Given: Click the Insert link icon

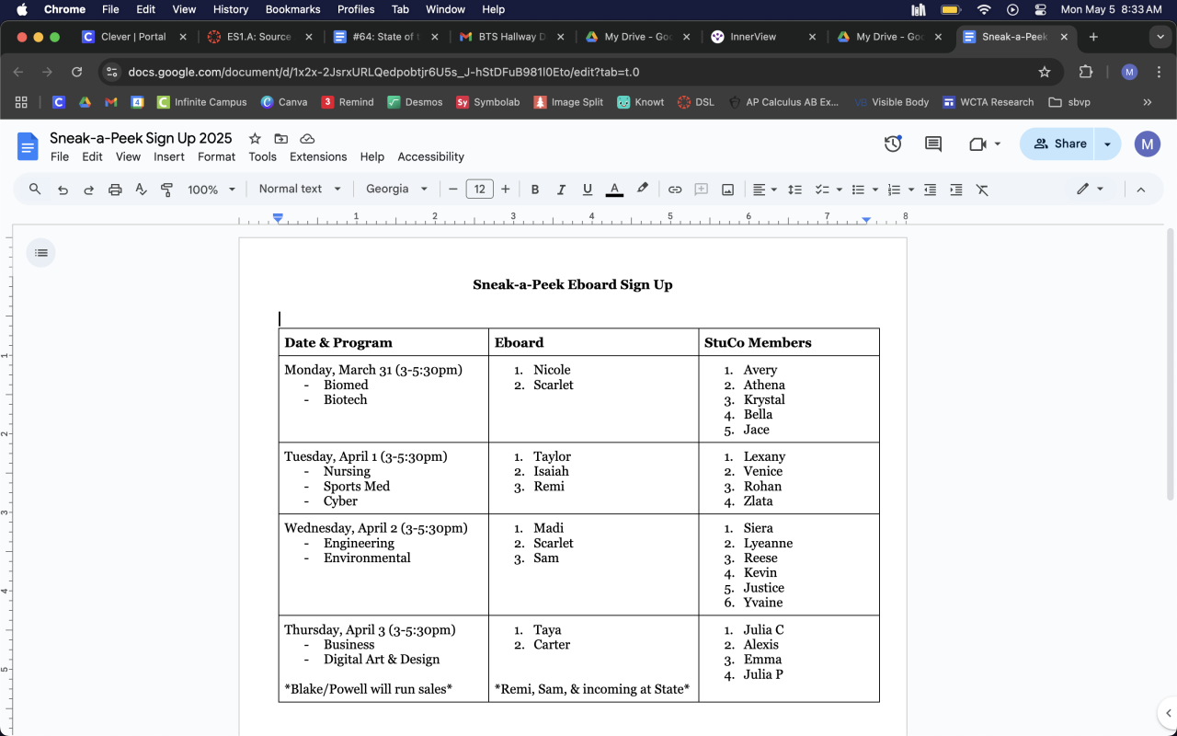Looking at the screenshot, I should [675, 190].
